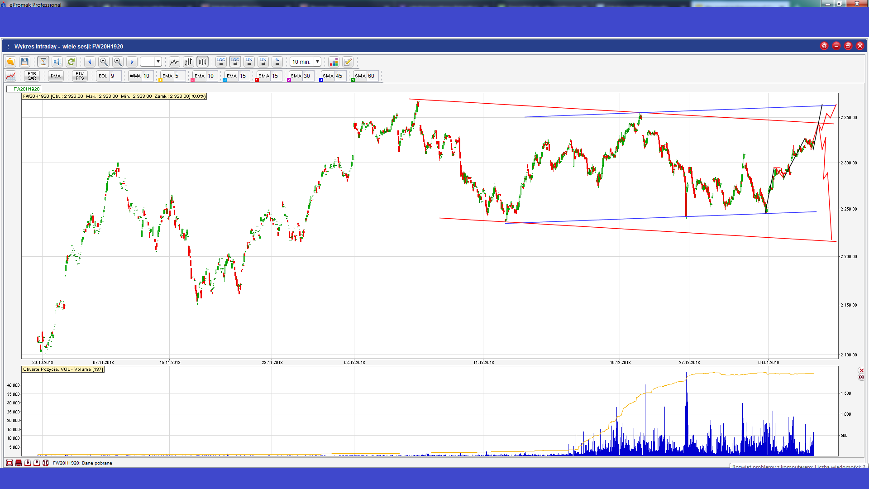Toggle the candlestick chart mode button
869x489 pixels.
point(202,62)
